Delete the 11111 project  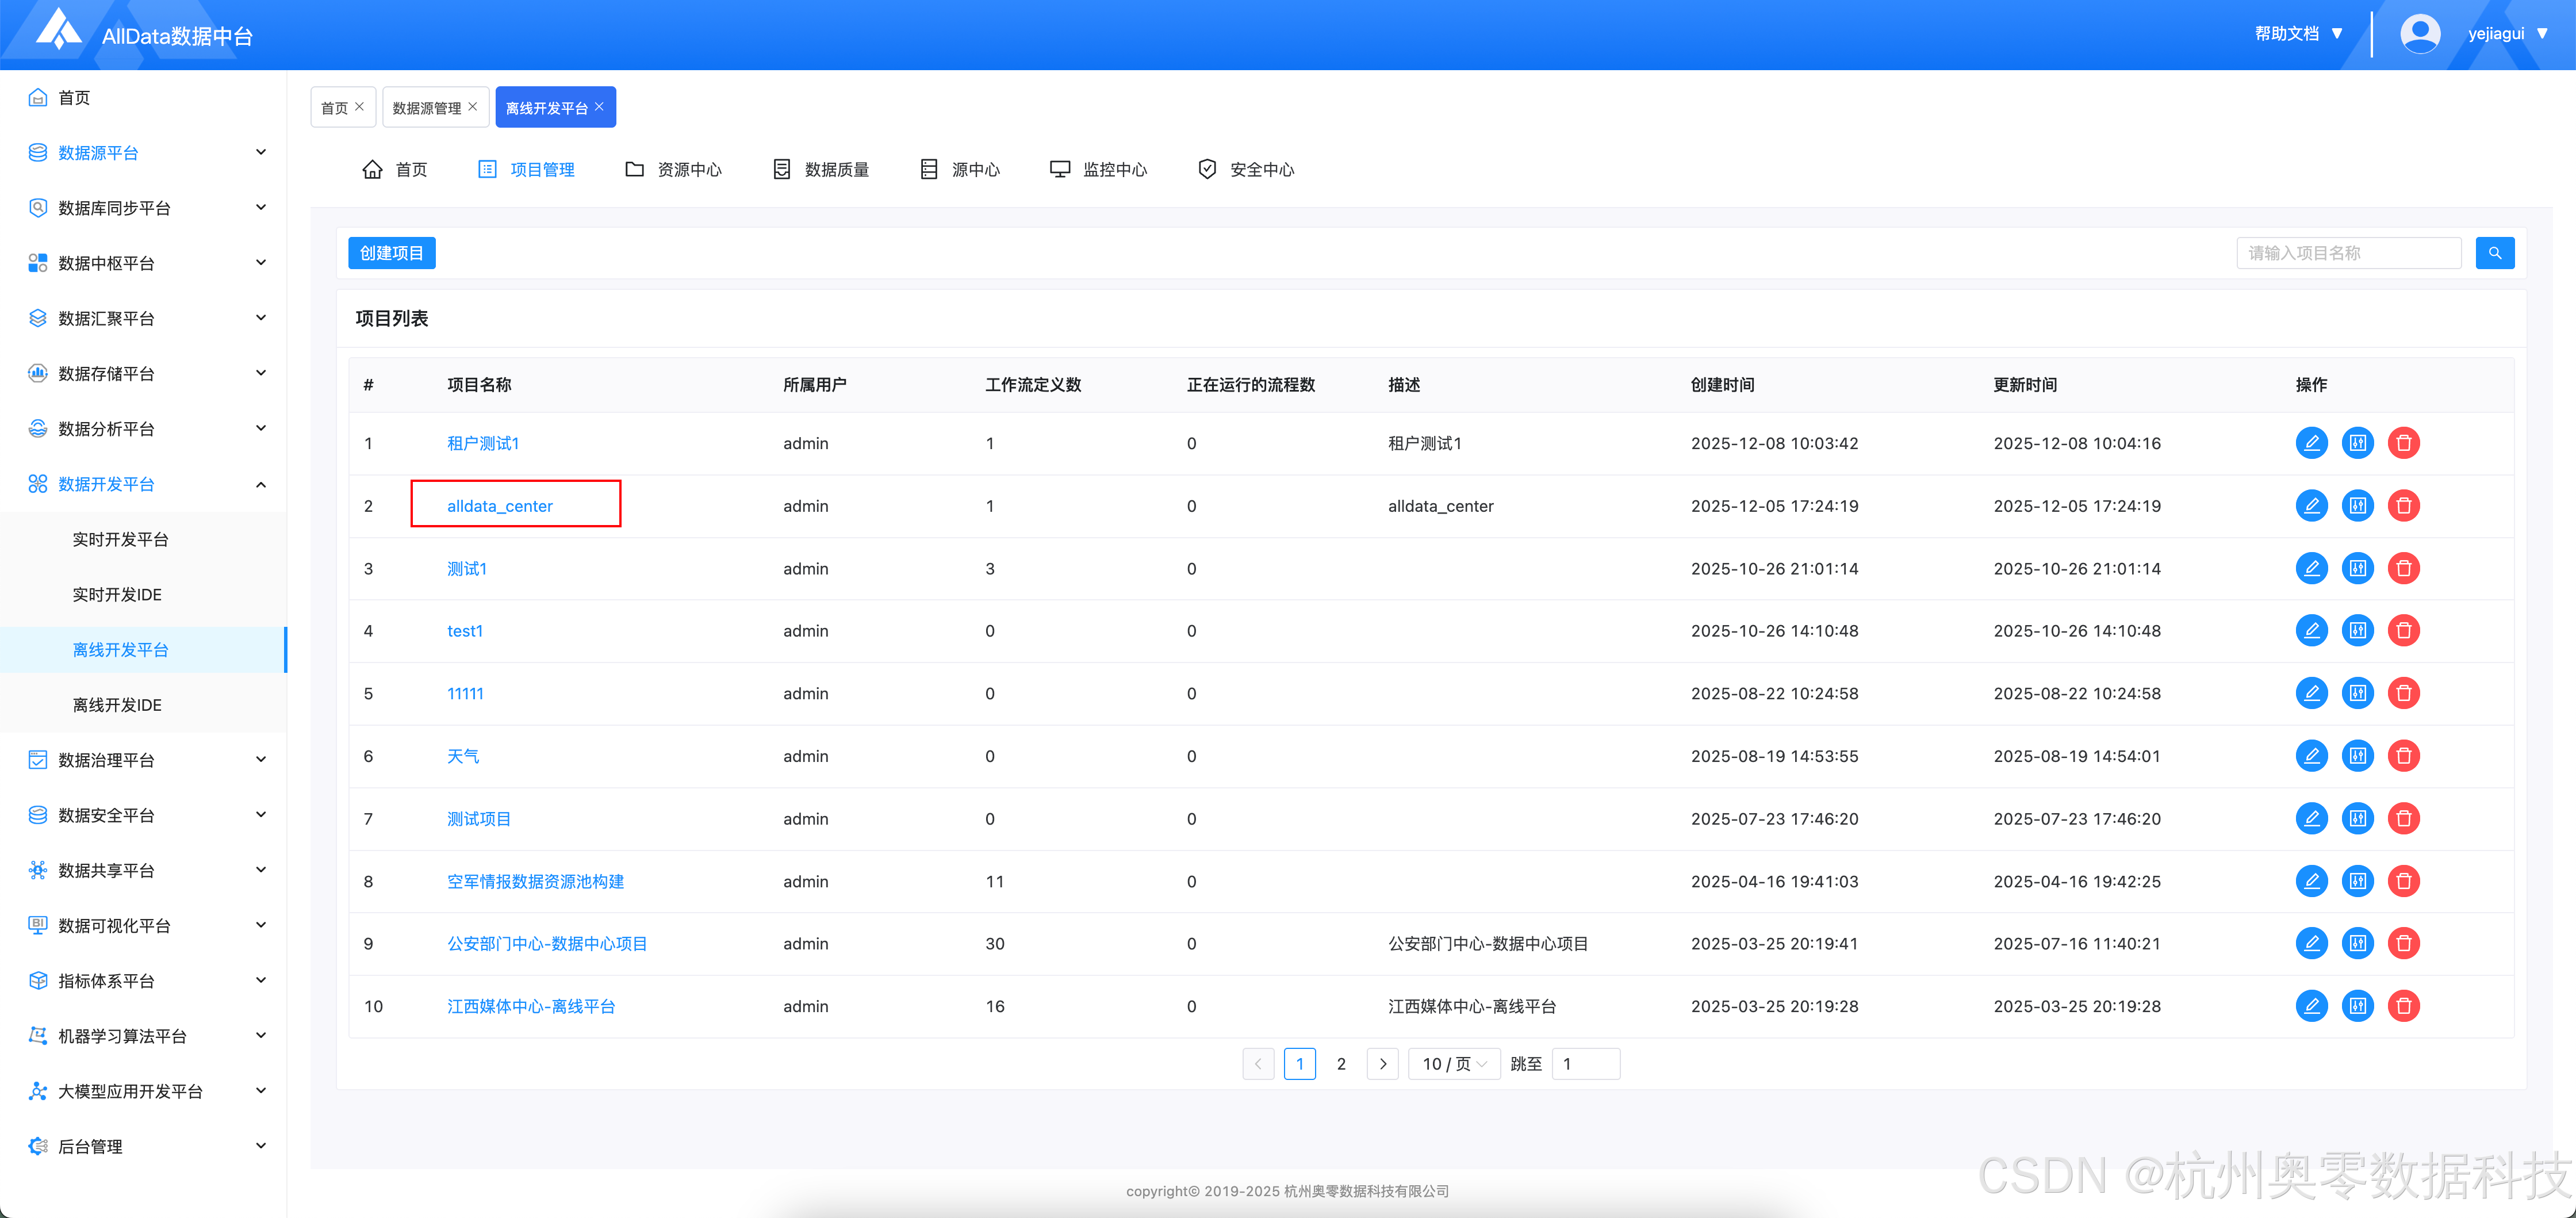(x=2403, y=693)
